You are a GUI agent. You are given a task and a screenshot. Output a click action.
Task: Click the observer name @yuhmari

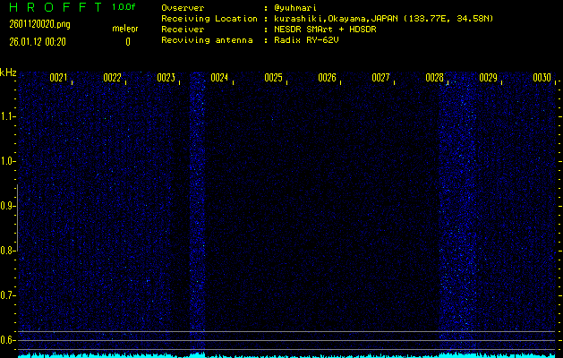tap(294, 8)
